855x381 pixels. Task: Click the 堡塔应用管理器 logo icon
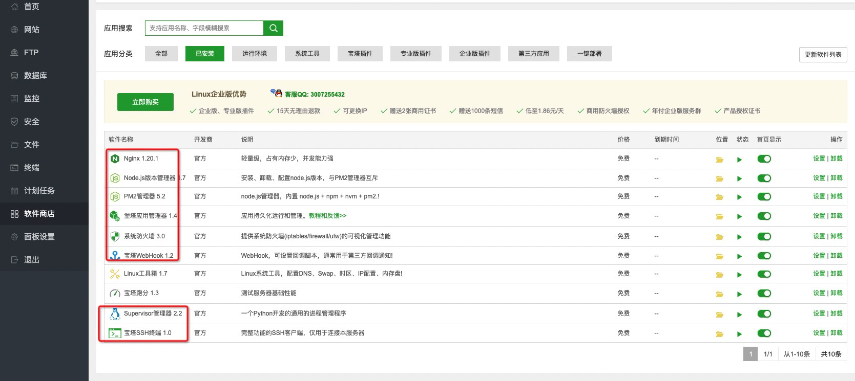point(115,216)
